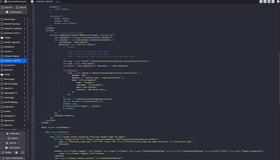The image size is (280, 160).
Task: Open Linkedin-Logo.png file
Action: point(12,42)
